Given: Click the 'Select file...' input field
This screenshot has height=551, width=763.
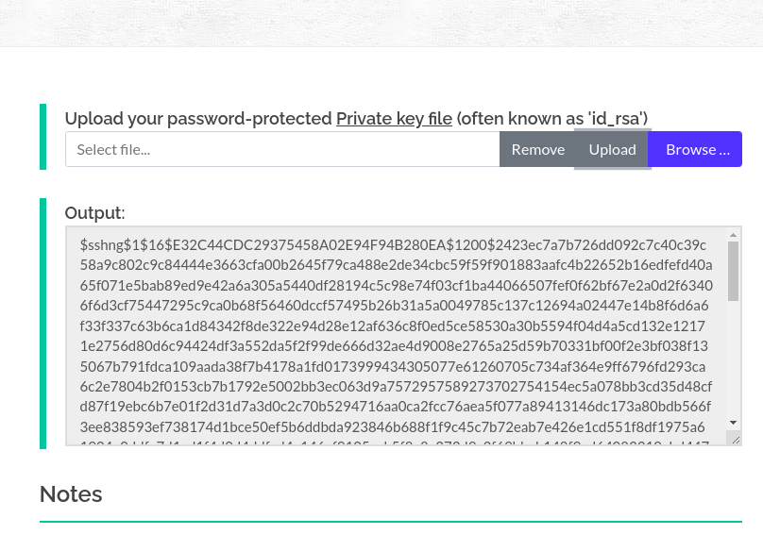Looking at the screenshot, I should (x=281, y=149).
